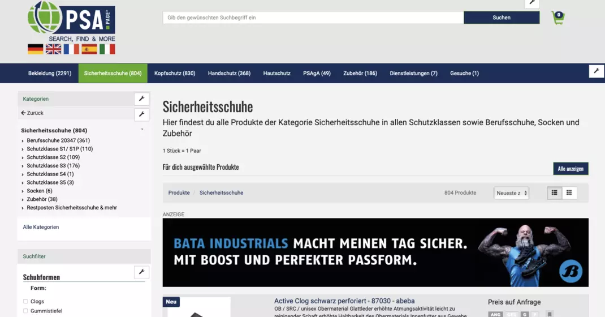Switch language with the German flag
The width and height of the screenshot is (605, 317).
(36, 49)
